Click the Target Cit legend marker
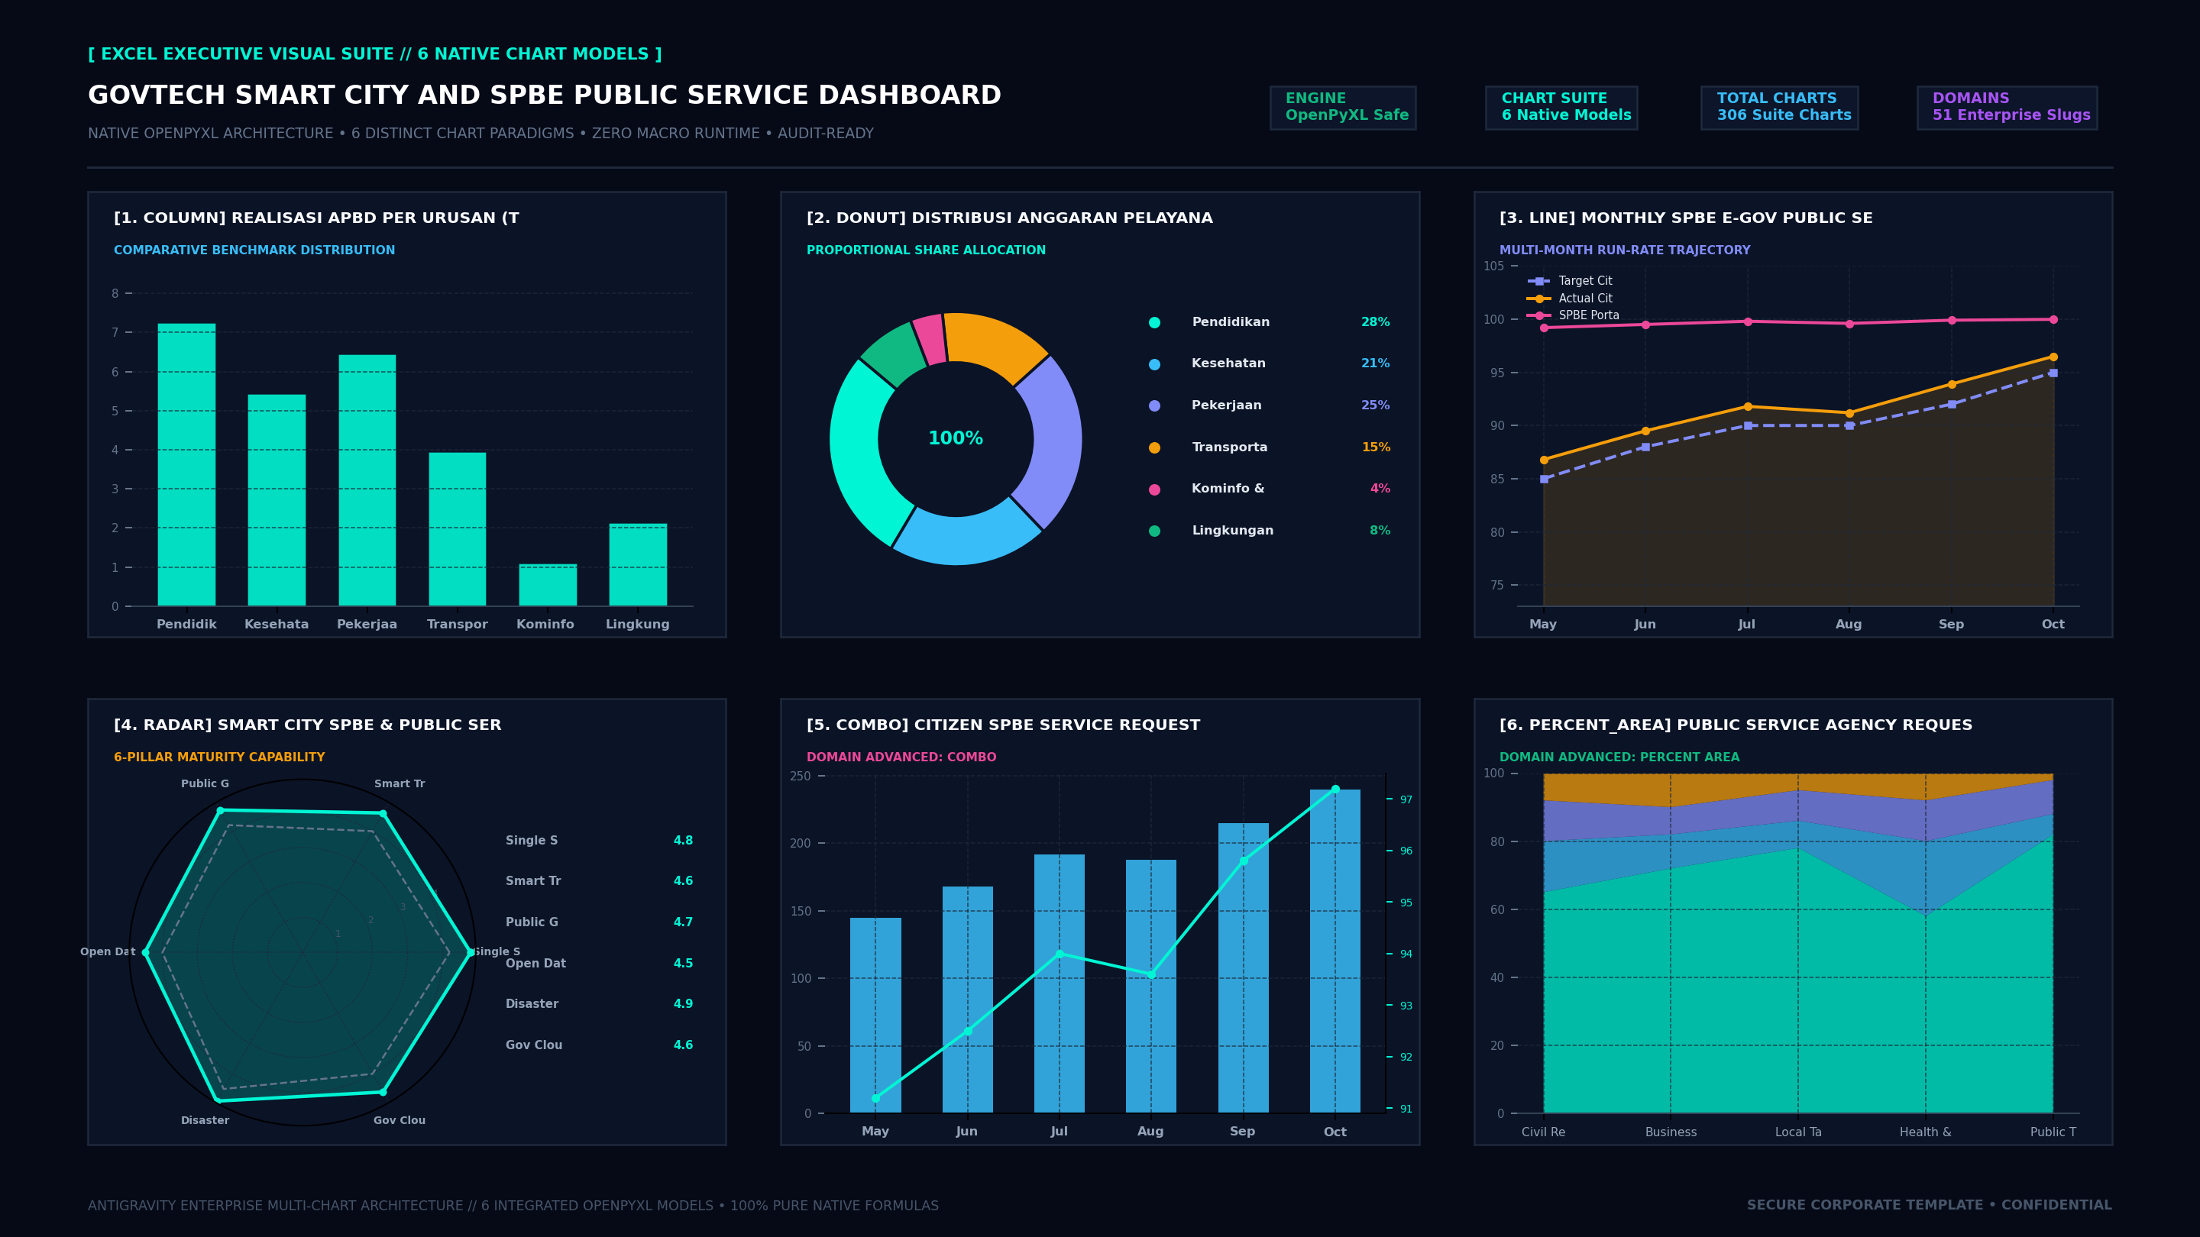 click(x=1538, y=281)
